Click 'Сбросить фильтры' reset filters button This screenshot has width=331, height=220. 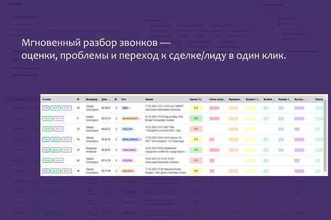[x=271, y=4]
